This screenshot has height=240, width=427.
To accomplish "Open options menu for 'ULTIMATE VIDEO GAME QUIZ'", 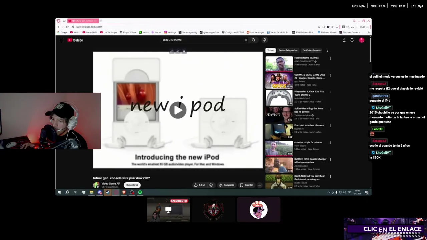I will pos(330,75).
